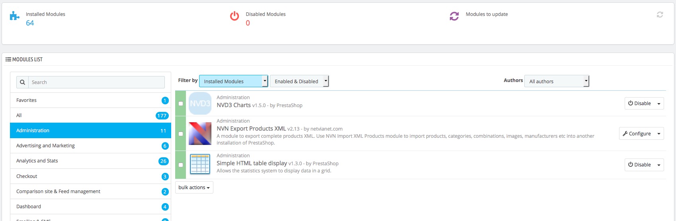The height and width of the screenshot is (221, 676).
Task: Click the puzzle piece Installed Modules icon
Action: pos(15,16)
